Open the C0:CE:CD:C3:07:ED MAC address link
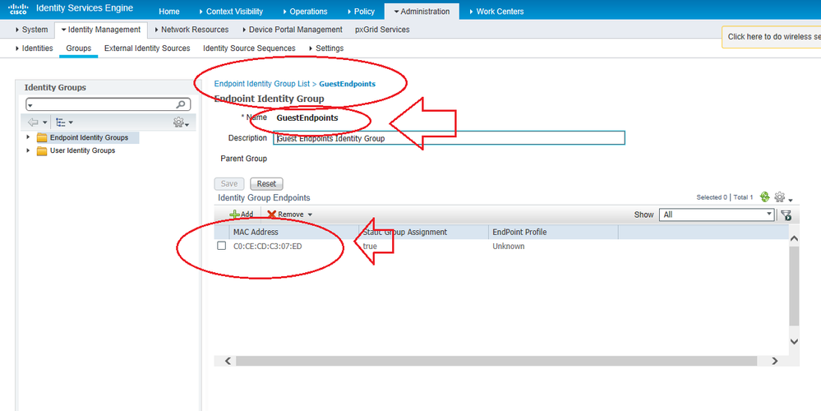 coord(268,246)
